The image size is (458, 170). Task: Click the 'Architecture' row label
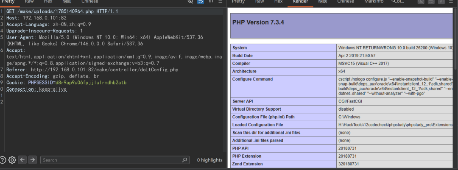coord(244,71)
